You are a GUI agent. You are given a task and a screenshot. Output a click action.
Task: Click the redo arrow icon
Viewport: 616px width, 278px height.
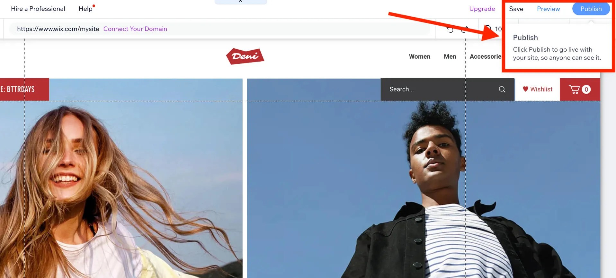pos(465,29)
